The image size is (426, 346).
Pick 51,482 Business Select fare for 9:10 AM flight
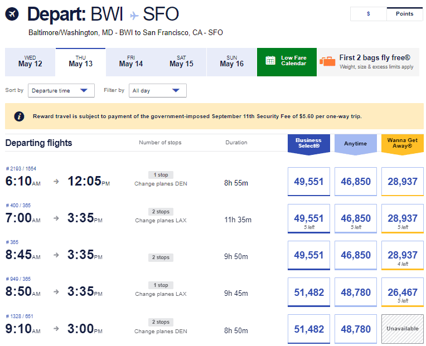pos(308,329)
